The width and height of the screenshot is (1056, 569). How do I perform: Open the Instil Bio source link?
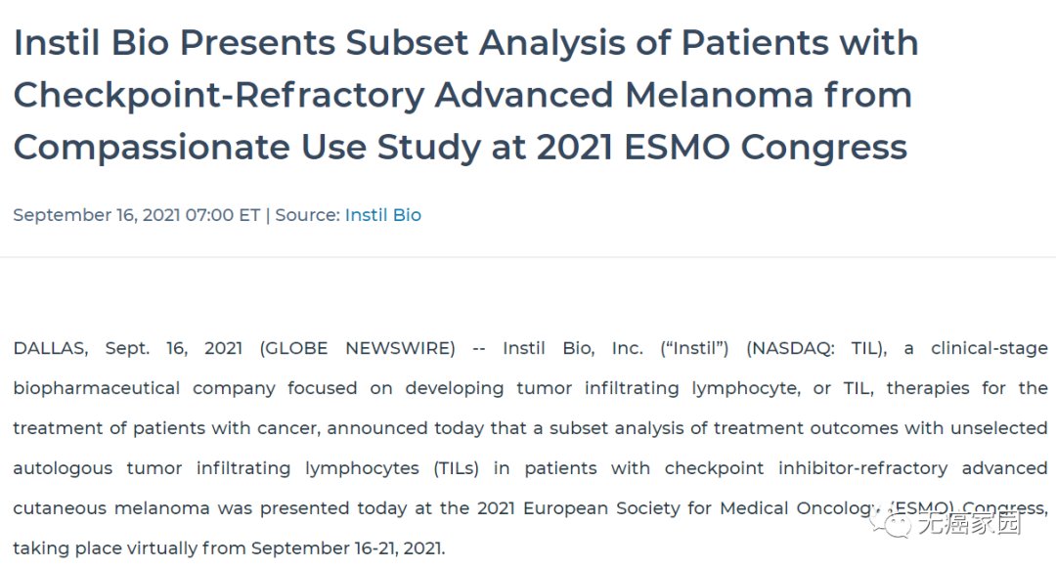[x=382, y=215]
